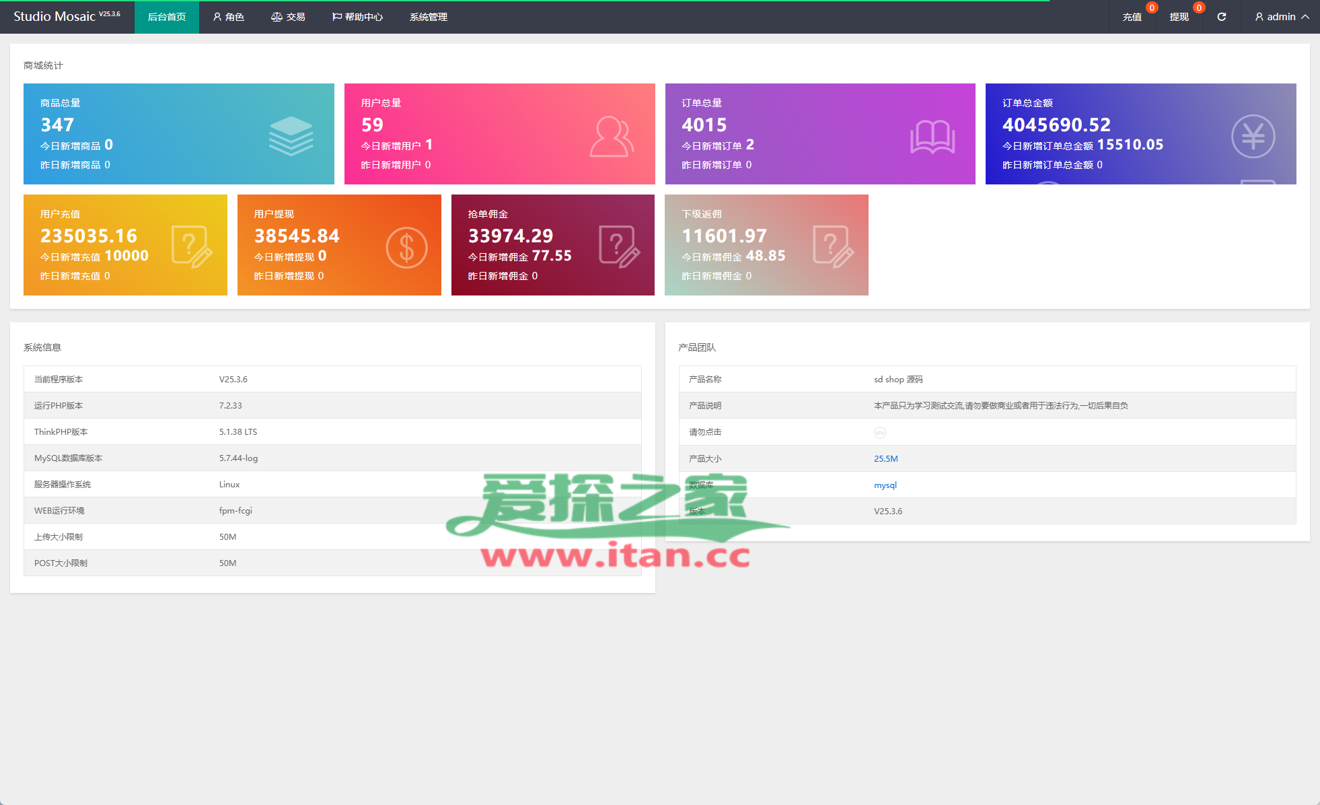Select today's order amount 15510.05
Viewport: 1320px width, 805px height.
[x=1130, y=145]
